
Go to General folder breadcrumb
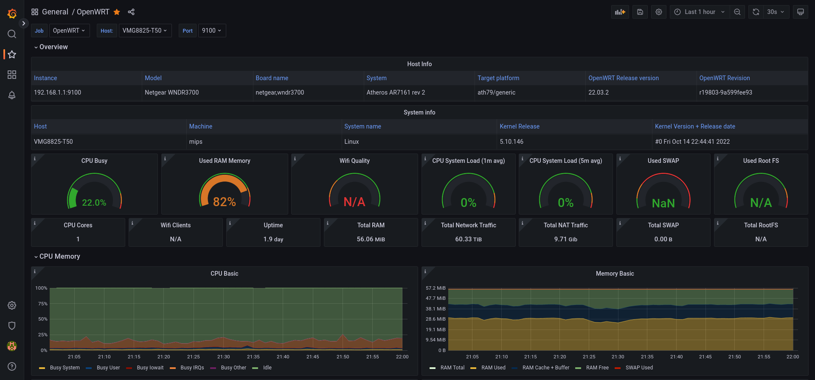tap(55, 12)
